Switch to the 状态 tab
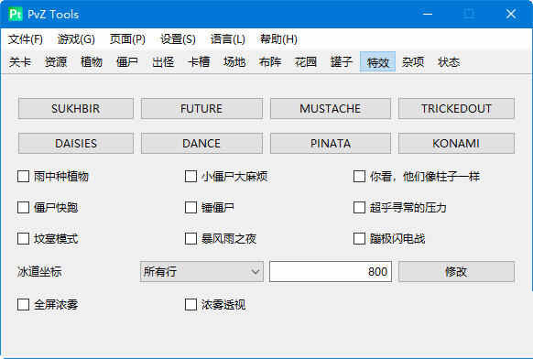The width and height of the screenshot is (533, 359). pos(449,62)
